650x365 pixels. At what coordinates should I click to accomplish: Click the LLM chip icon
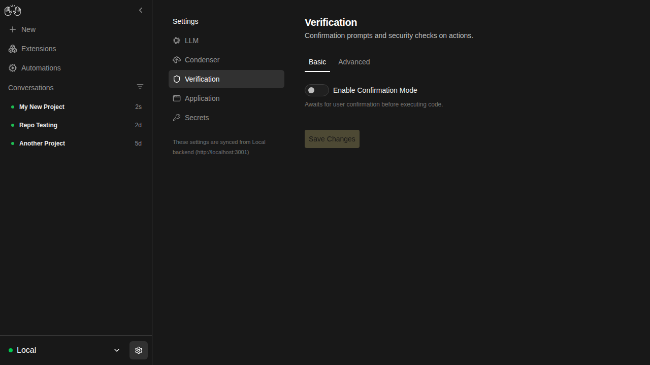[x=177, y=41]
